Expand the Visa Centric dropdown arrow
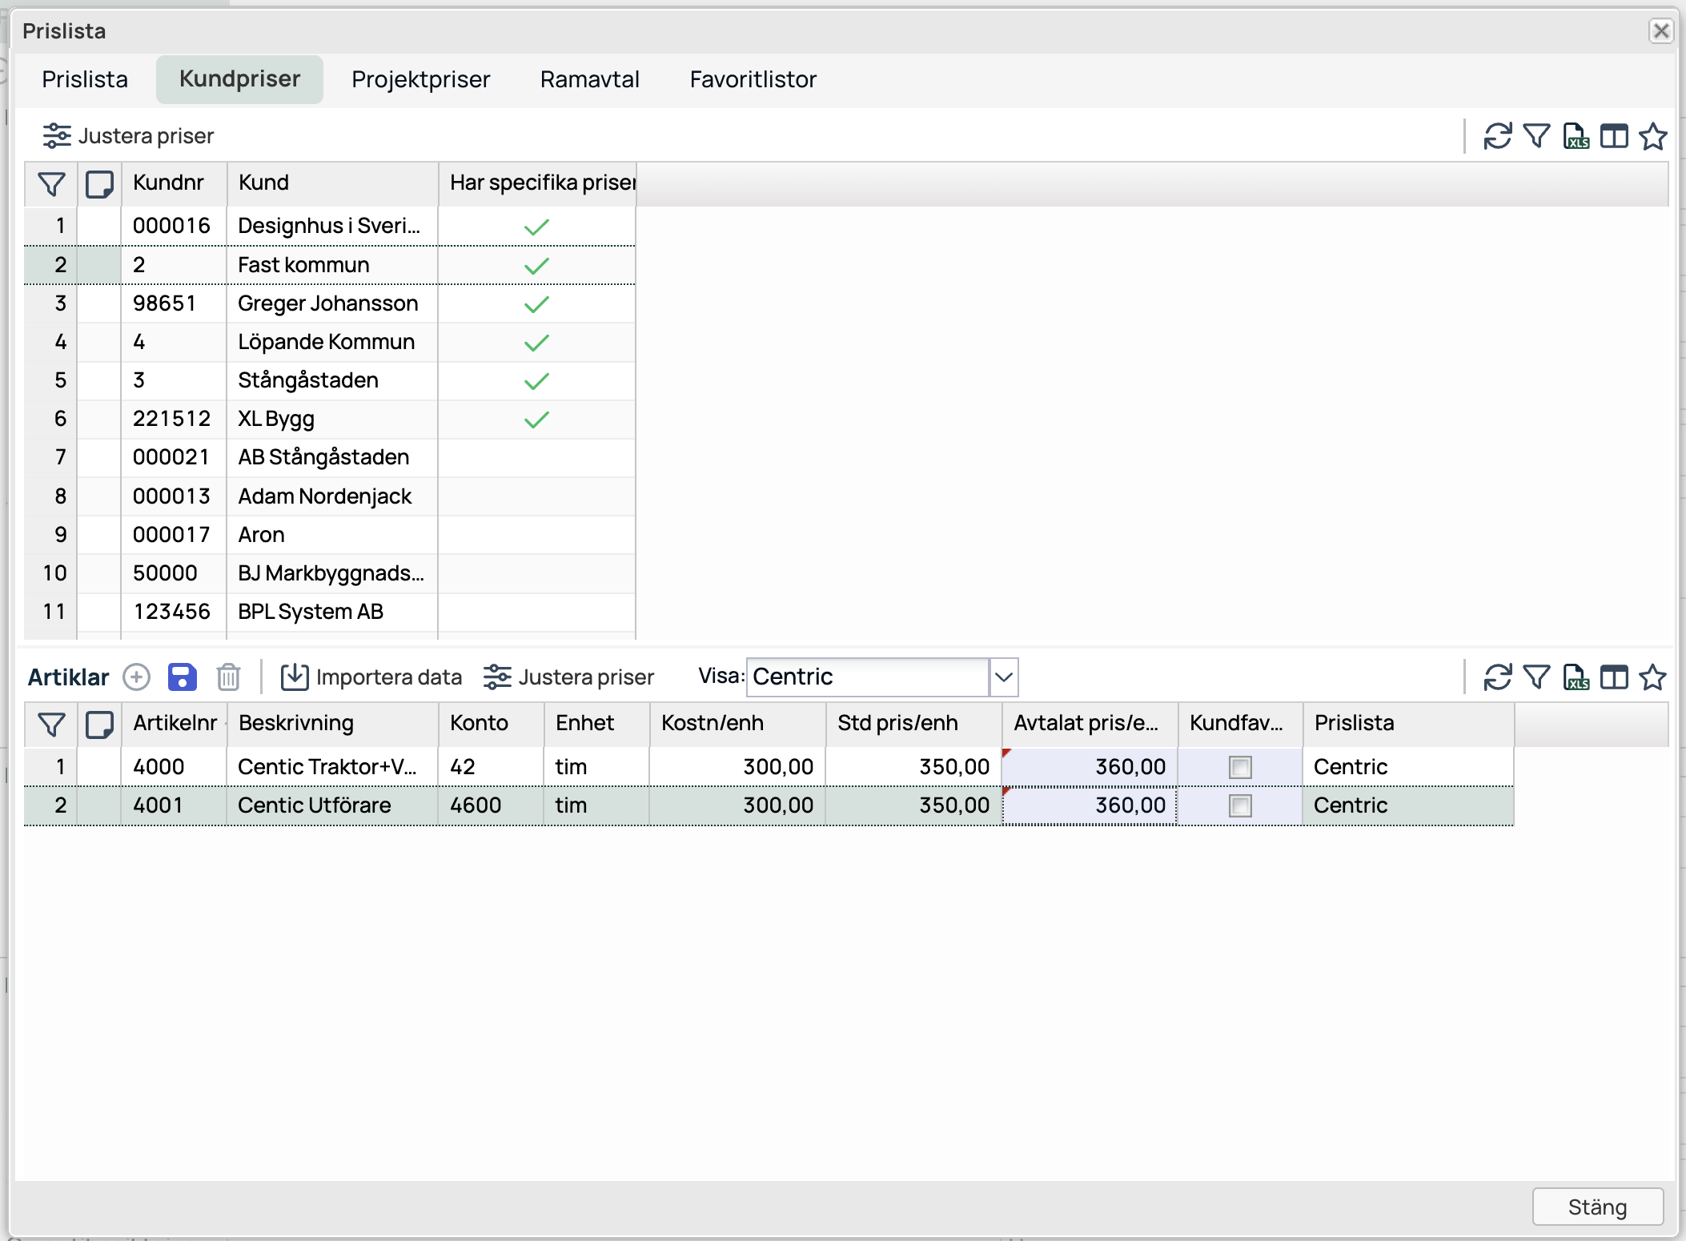The height and width of the screenshot is (1241, 1686). click(1004, 677)
